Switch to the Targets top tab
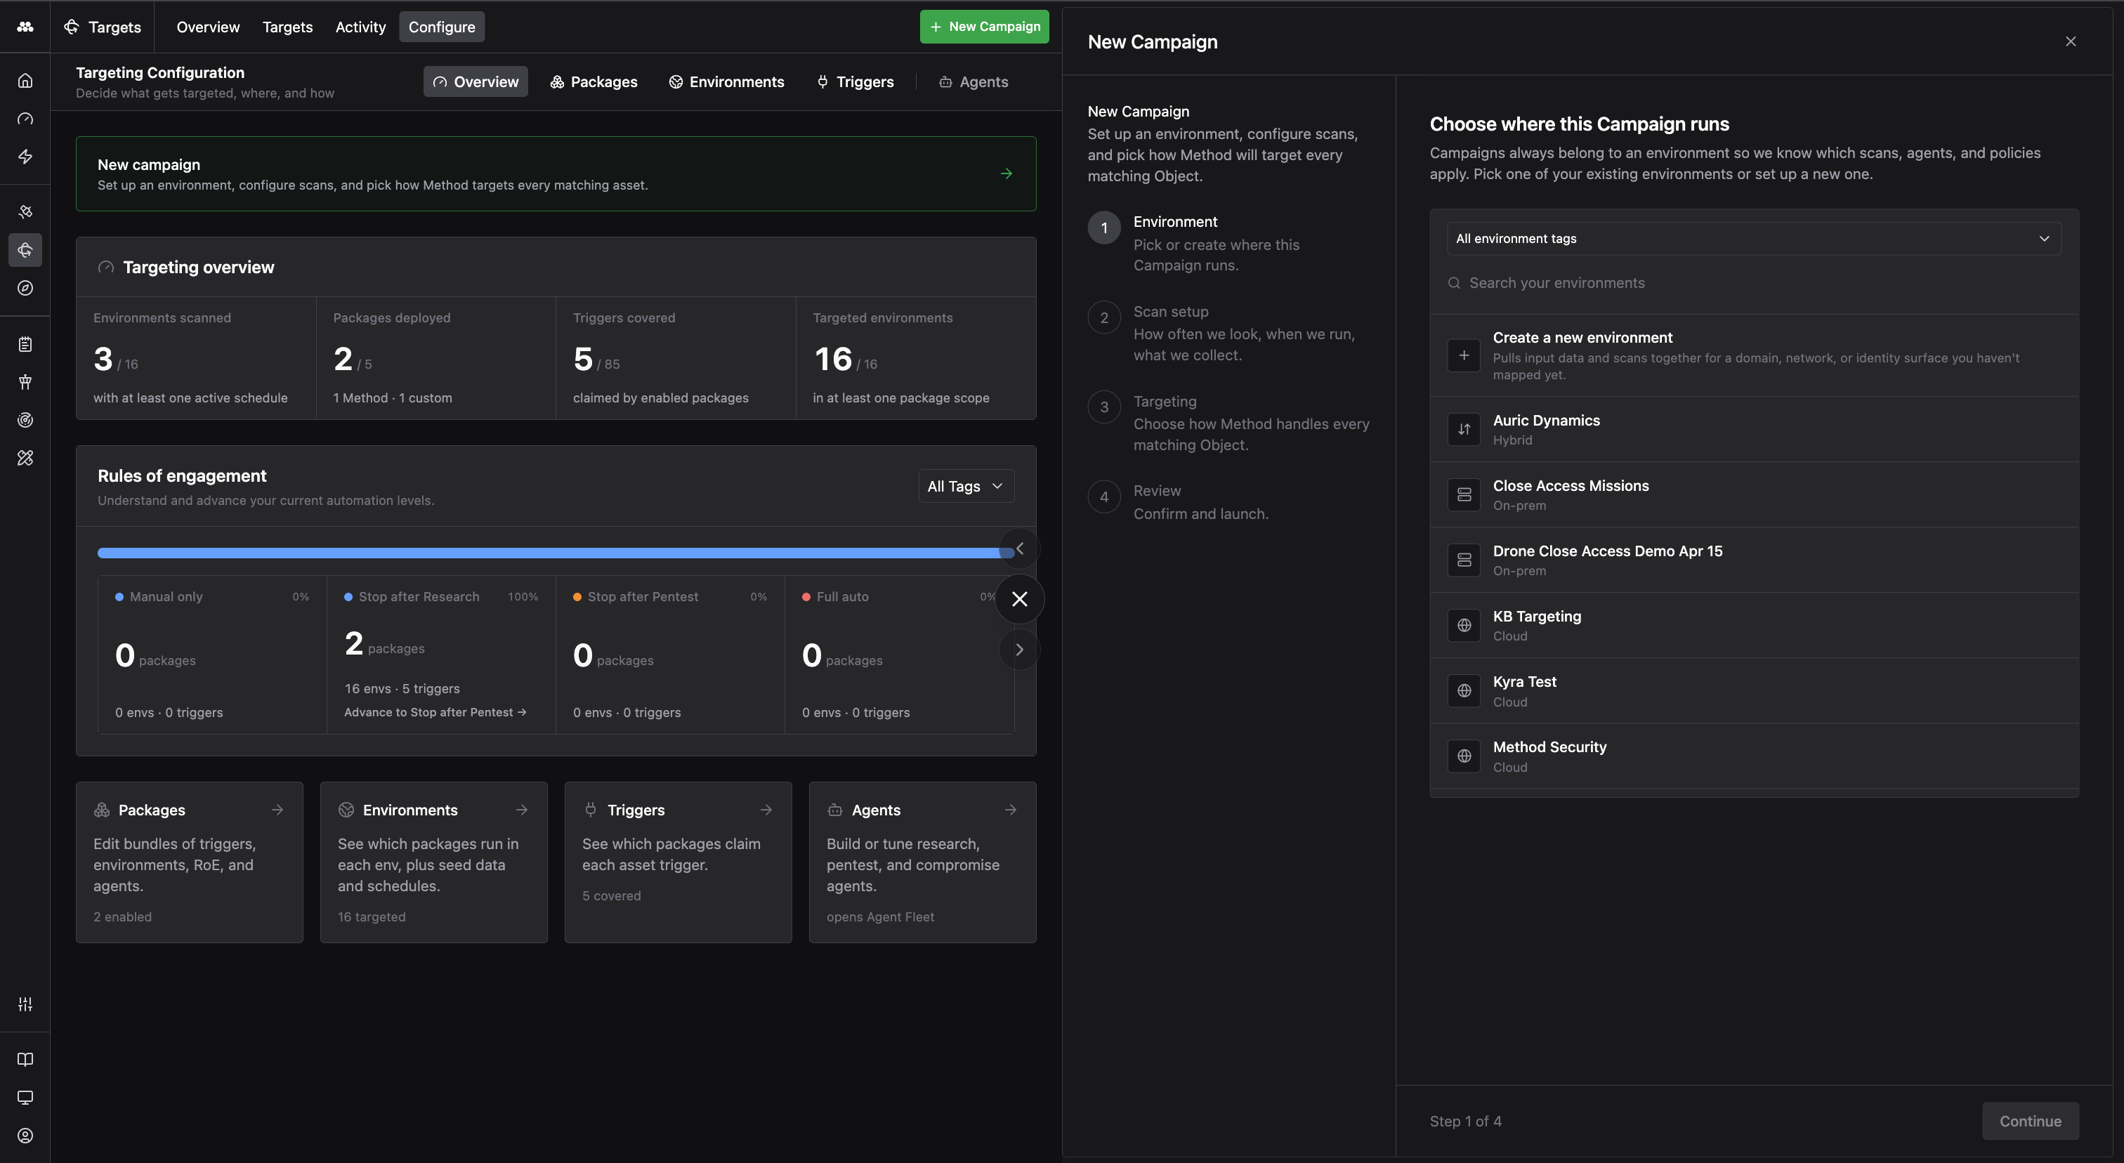 click(287, 27)
